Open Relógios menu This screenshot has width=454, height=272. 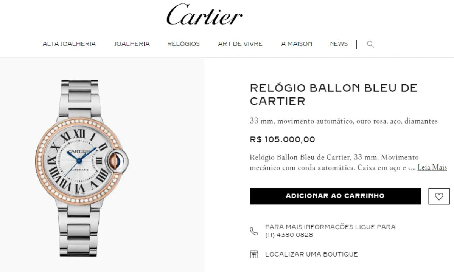coord(183,44)
